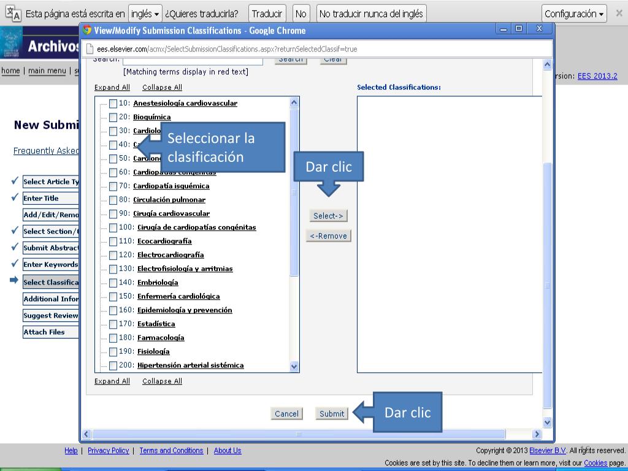Viewport: 628px width, 471px height.
Task: Click the horizontal scrollbar left arrow
Action: click(86, 434)
